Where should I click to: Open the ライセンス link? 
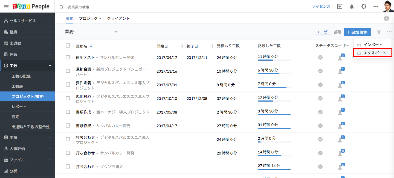coord(321,7)
